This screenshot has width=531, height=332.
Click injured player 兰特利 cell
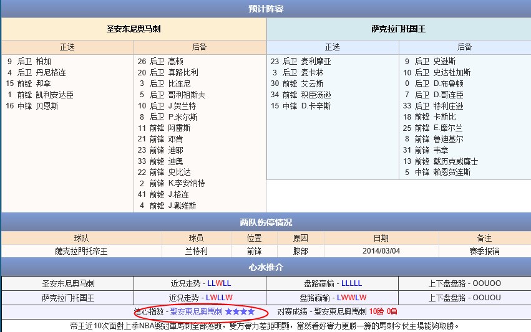197,251
